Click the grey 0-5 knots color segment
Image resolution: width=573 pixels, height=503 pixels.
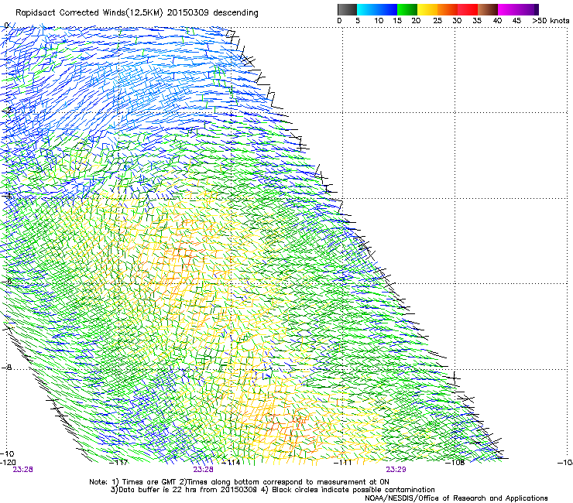pyautogui.click(x=347, y=9)
